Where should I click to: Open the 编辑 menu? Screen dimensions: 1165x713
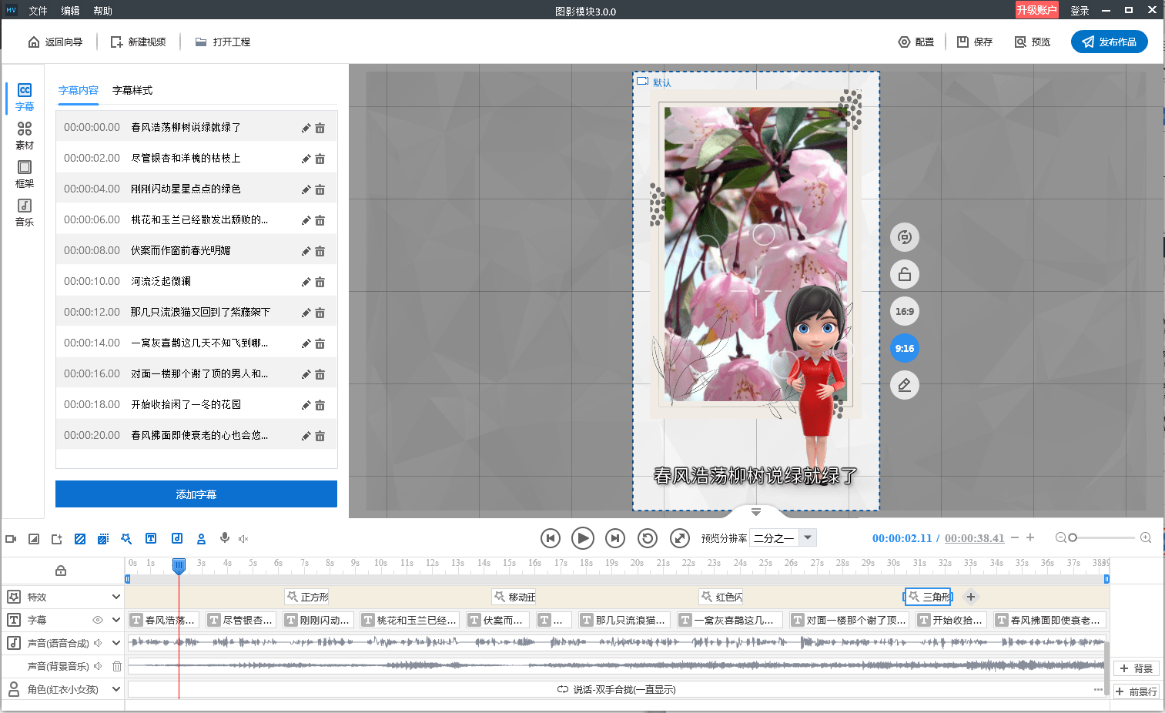tap(70, 11)
